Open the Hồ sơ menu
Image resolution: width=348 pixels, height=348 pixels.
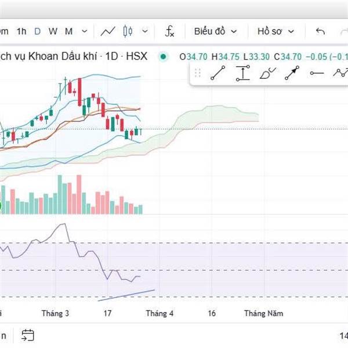coord(275,31)
